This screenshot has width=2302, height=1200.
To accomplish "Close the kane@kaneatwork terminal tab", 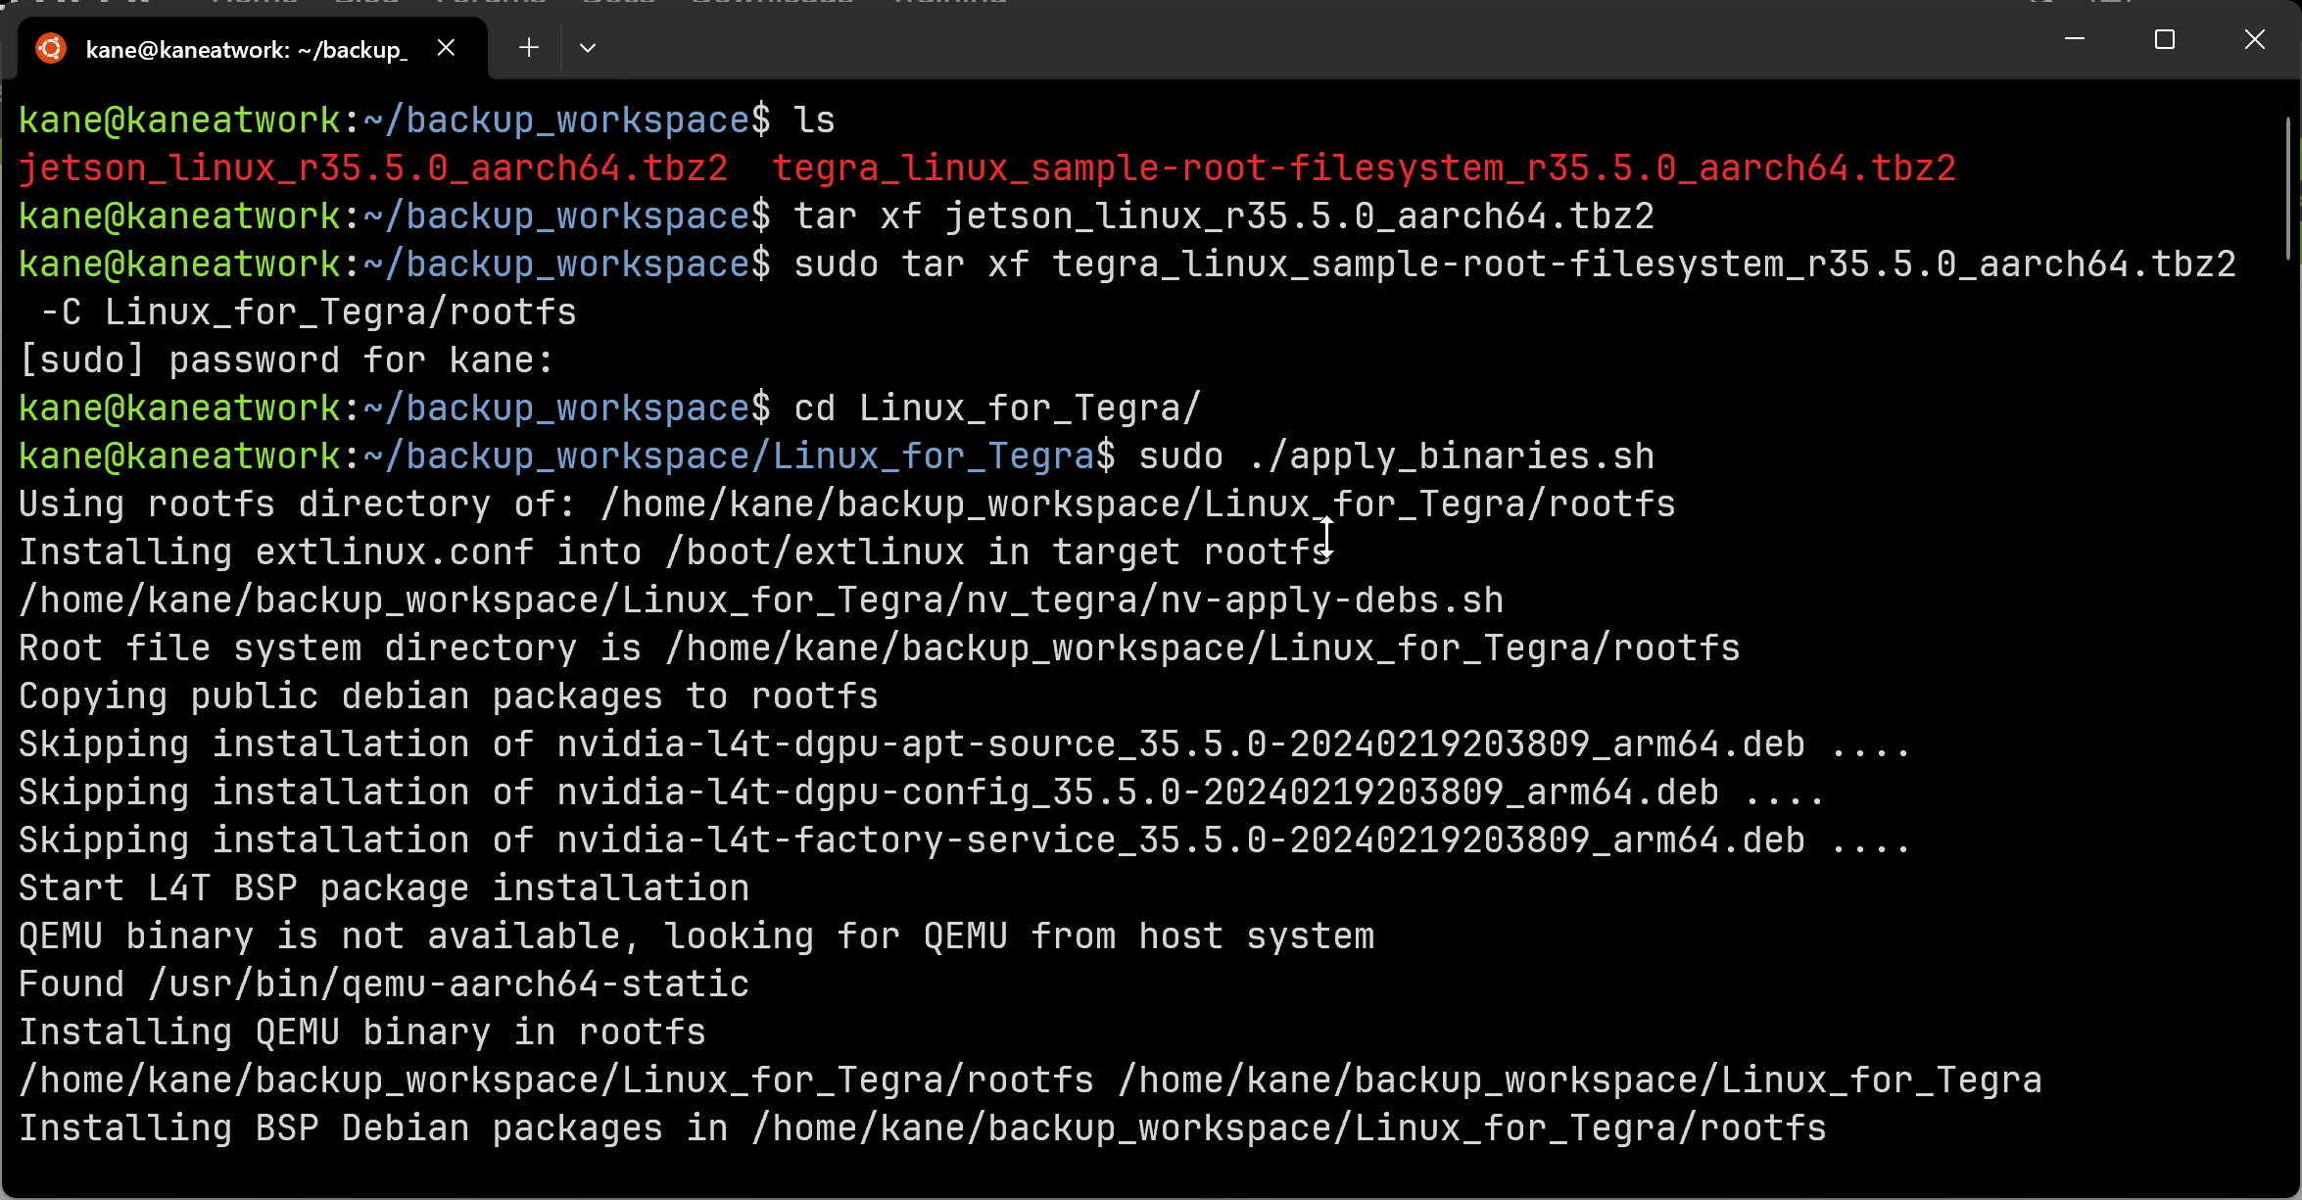I will 446,48.
